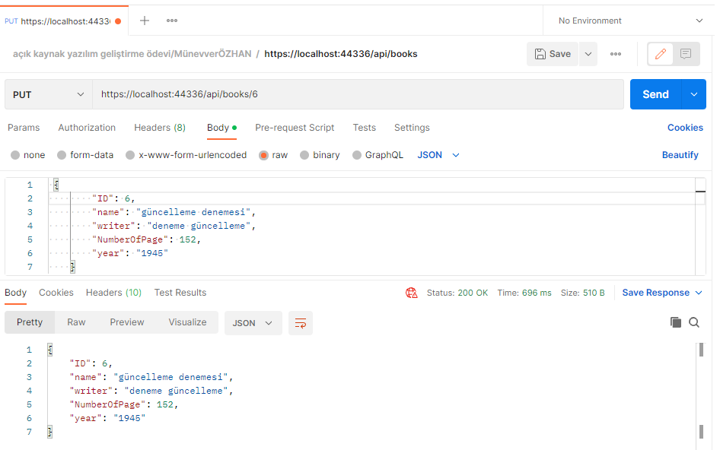Click the request URL input field
The width and height of the screenshot is (720, 450).
point(358,94)
